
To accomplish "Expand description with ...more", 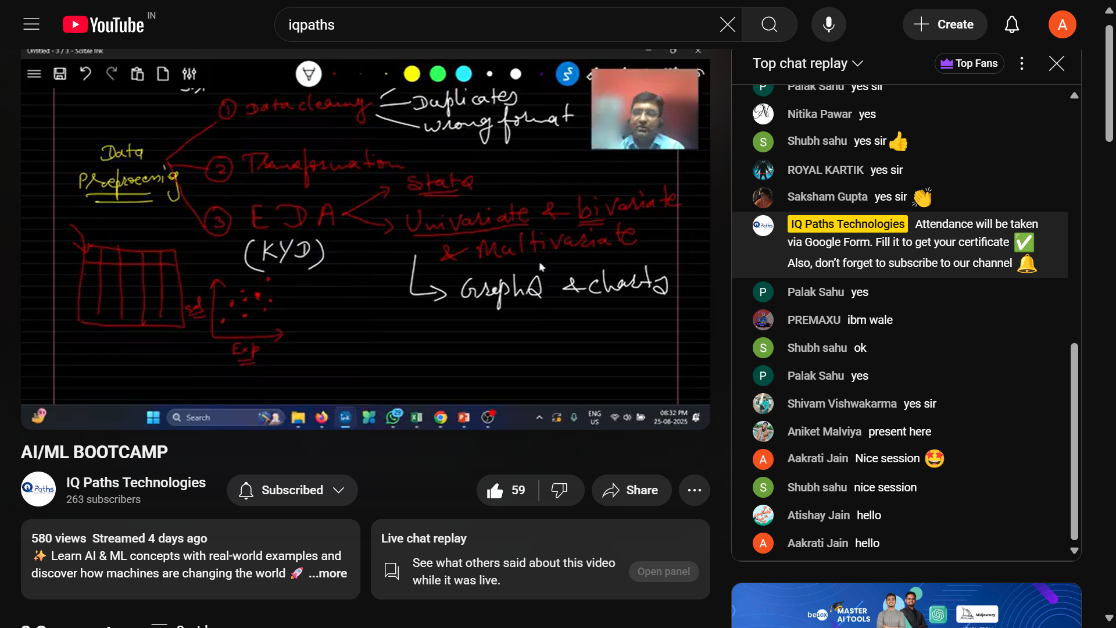I will click(x=328, y=573).
